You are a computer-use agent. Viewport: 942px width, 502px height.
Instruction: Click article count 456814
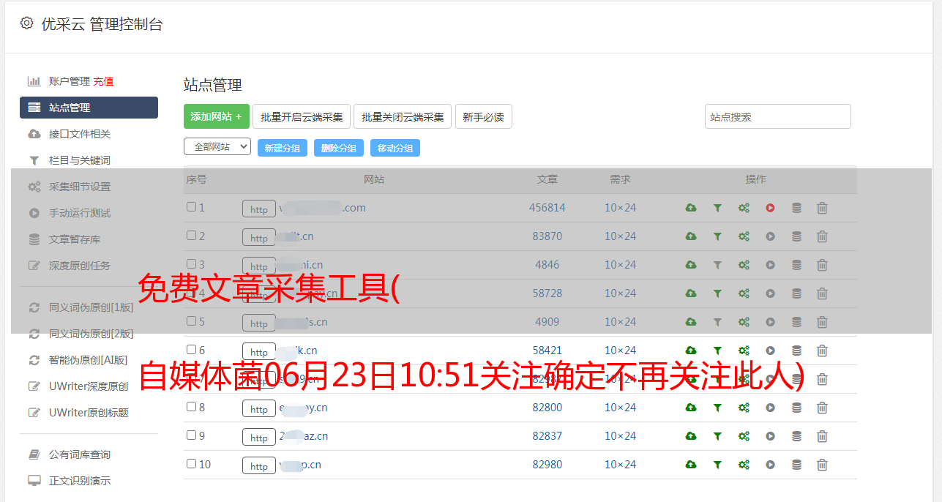pos(547,208)
